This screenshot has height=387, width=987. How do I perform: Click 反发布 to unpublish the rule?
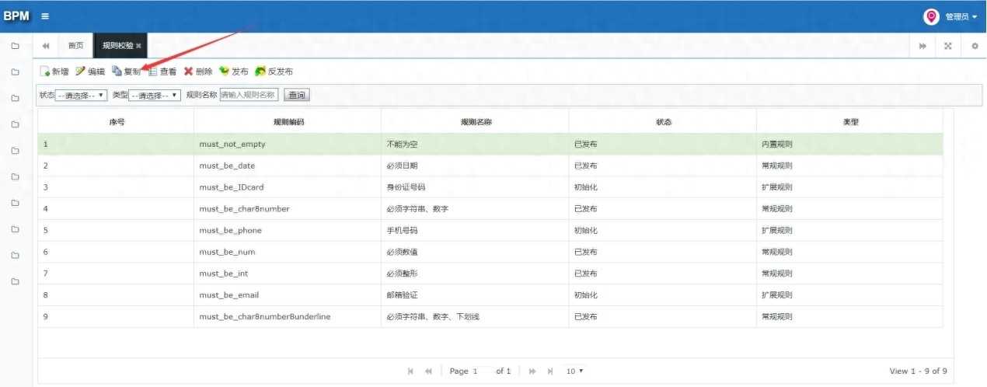[x=274, y=71]
